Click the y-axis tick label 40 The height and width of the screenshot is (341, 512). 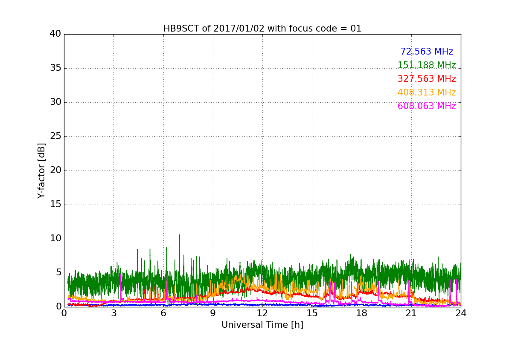coord(55,34)
